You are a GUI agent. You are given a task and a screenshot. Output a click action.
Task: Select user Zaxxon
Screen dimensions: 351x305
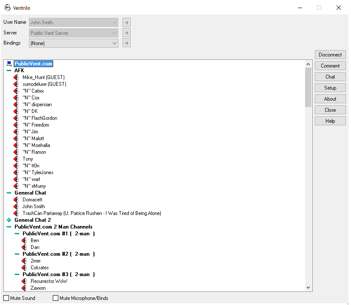38,288
